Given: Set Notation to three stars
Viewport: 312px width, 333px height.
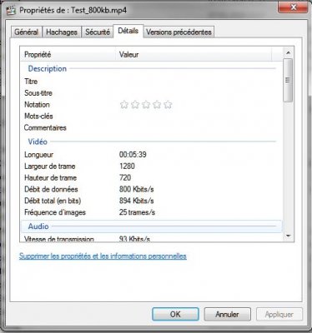Looking at the screenshot, I should [146, 105].
